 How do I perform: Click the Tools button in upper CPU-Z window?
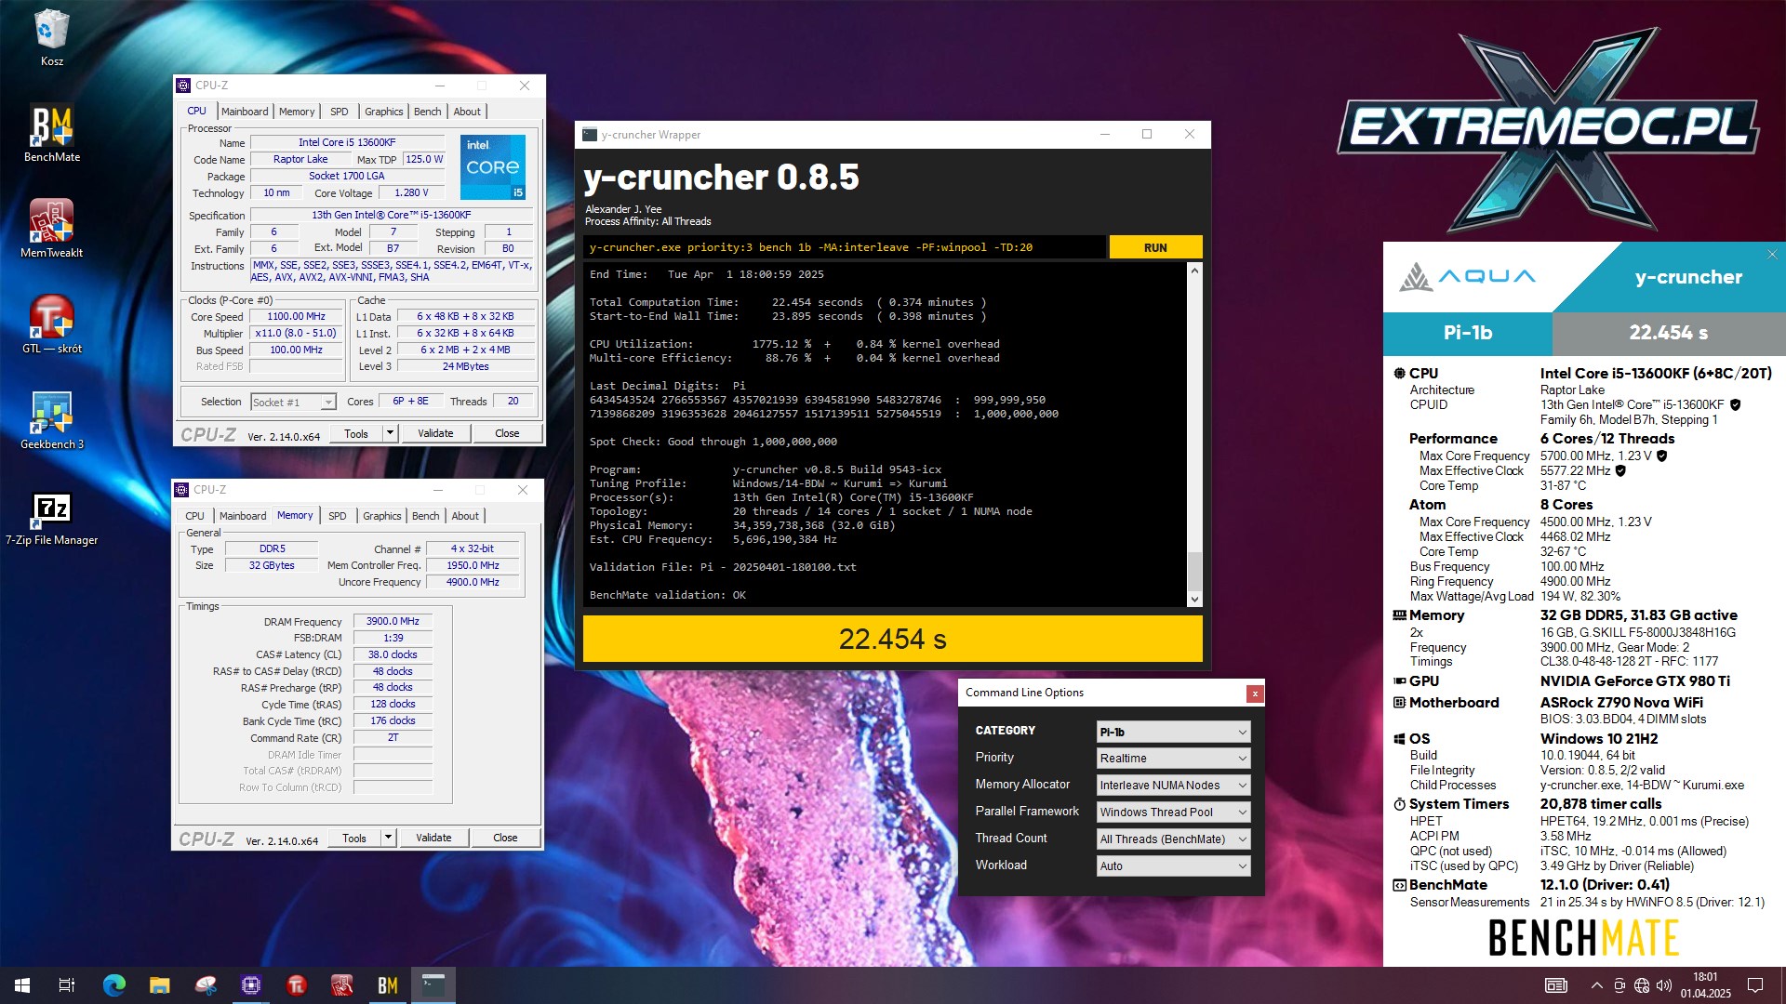pos(356,433)
